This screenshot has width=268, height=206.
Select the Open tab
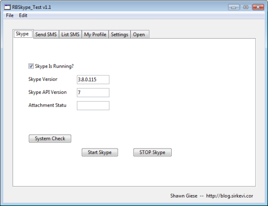(139, 34)
